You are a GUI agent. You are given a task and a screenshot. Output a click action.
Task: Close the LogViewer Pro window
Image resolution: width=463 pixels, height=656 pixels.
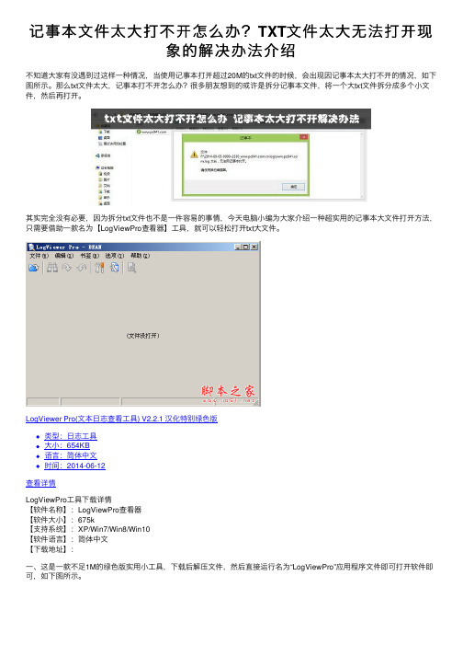254,247
